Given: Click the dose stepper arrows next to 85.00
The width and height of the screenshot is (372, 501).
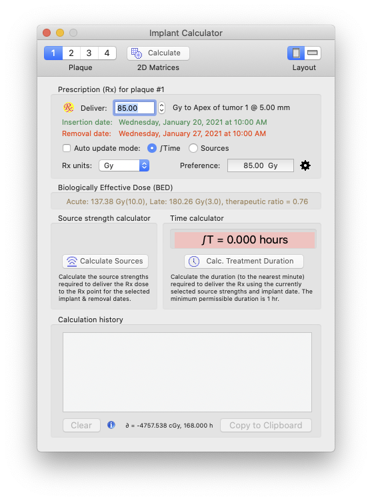Looking at the screenshot, I should pyautogui.click(x=161, y=107).
